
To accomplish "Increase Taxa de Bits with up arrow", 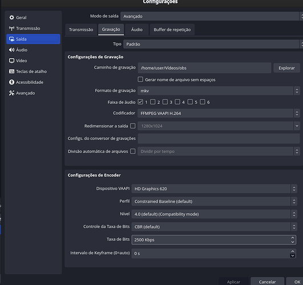I will coord(293,238).
